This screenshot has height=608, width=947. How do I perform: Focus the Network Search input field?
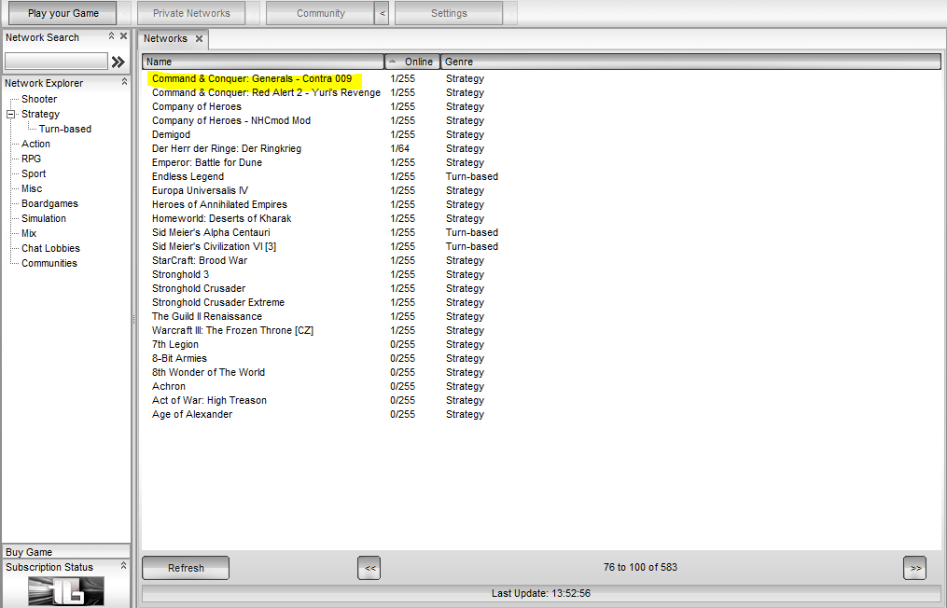click(56, 61)
